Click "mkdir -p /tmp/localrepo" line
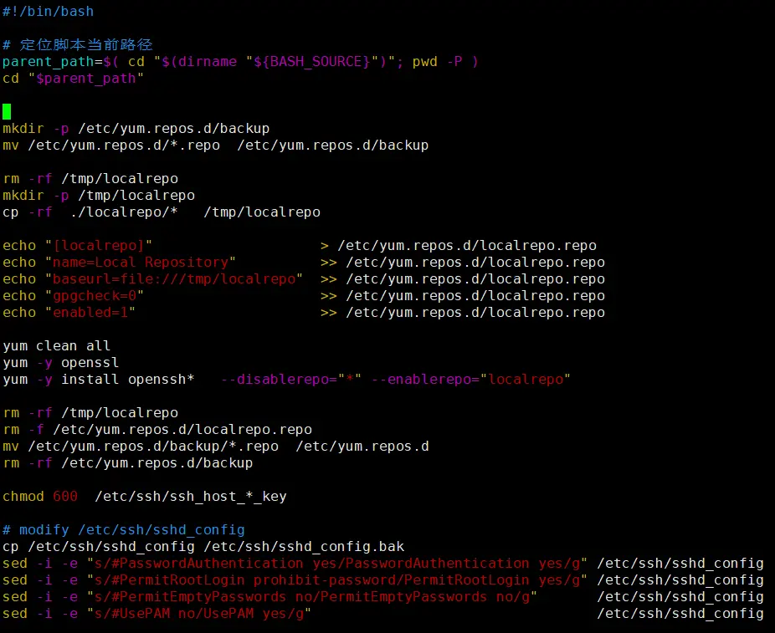The image size is (775, 633). 99,196
